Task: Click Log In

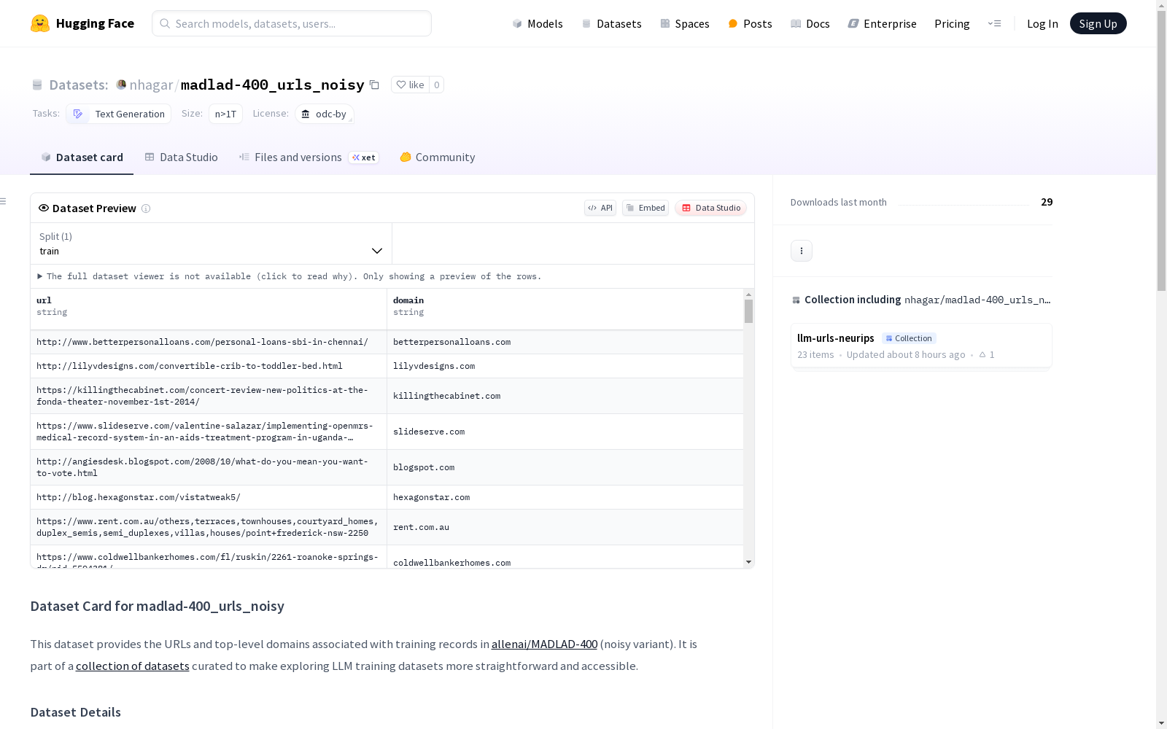Action: click(x=1042, y=23)
